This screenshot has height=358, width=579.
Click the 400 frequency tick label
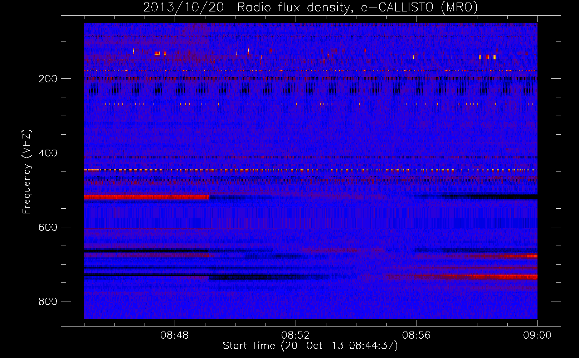pos(48,153)
